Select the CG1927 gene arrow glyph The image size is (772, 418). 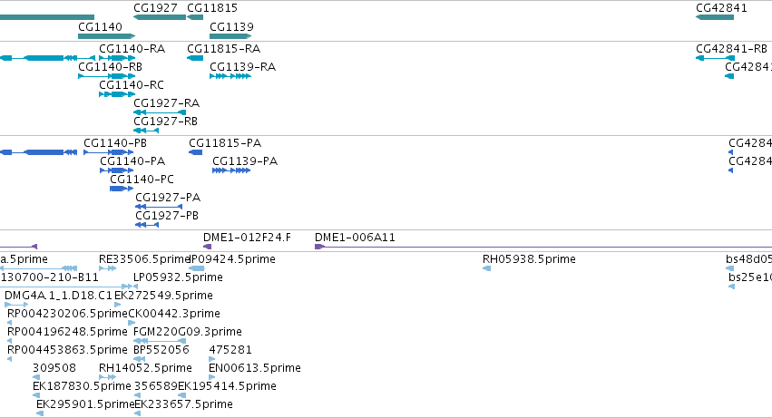click(x=160, y=17)
